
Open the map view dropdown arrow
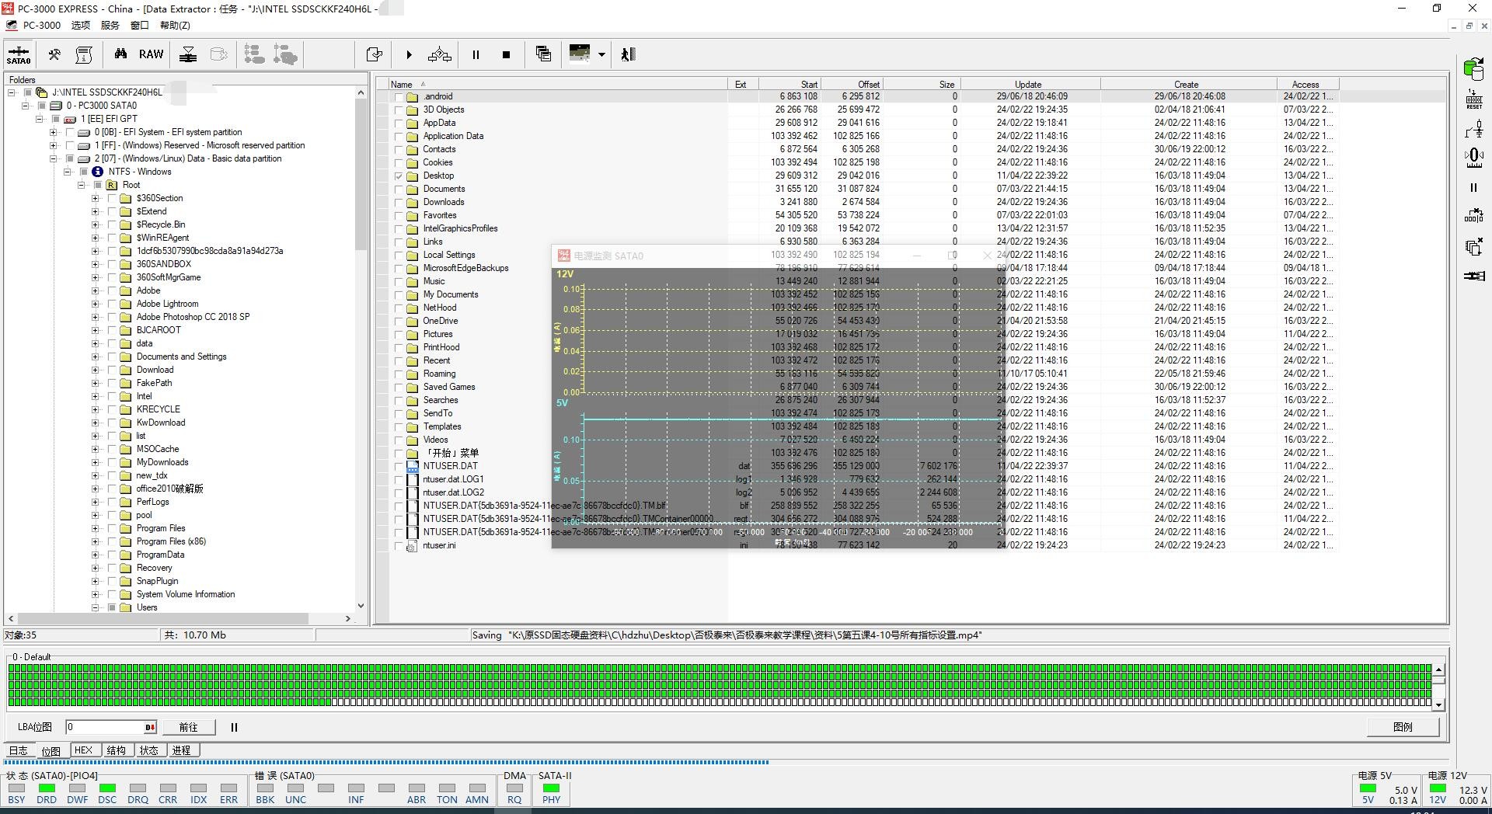[601, 54]
